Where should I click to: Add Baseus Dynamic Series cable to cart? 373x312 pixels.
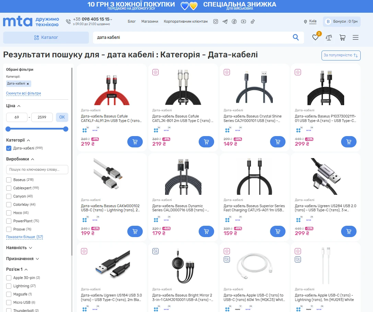[206, 231]
